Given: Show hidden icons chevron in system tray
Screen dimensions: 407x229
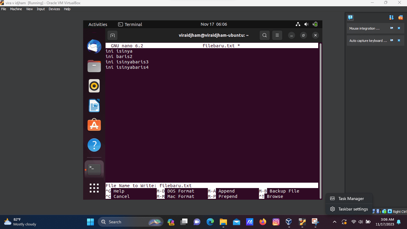Looking at the screenshot, I should (335, 222).
